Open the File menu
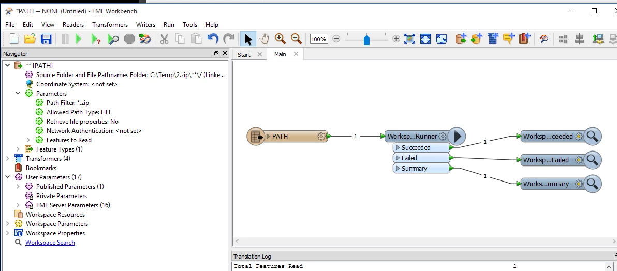617x271 pixels. pos(10,24)
